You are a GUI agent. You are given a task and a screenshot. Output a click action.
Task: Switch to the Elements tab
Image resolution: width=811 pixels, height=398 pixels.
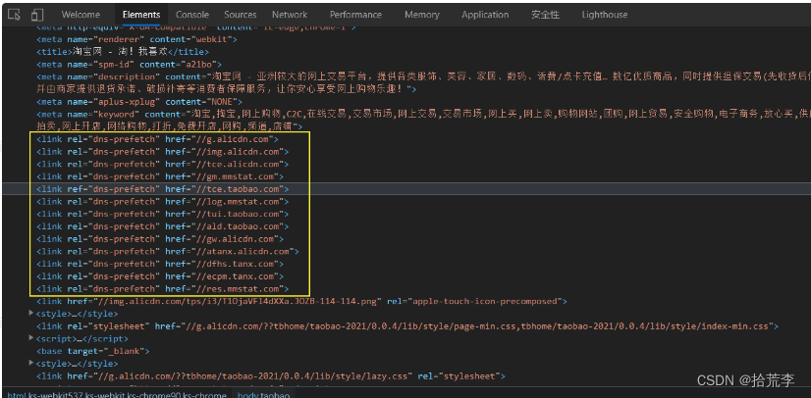tap(141, 15)
